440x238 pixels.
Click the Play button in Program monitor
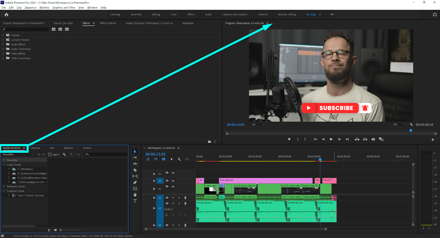[331, 139]
